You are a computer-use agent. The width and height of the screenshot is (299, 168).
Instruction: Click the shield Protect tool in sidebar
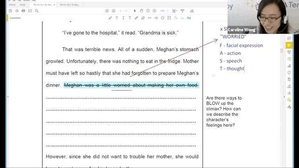coord(289,72)
